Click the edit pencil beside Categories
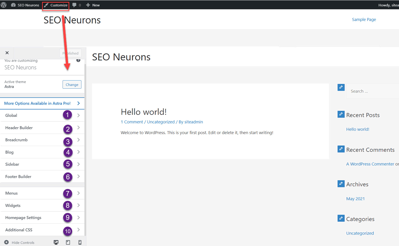 click(341, 218)
